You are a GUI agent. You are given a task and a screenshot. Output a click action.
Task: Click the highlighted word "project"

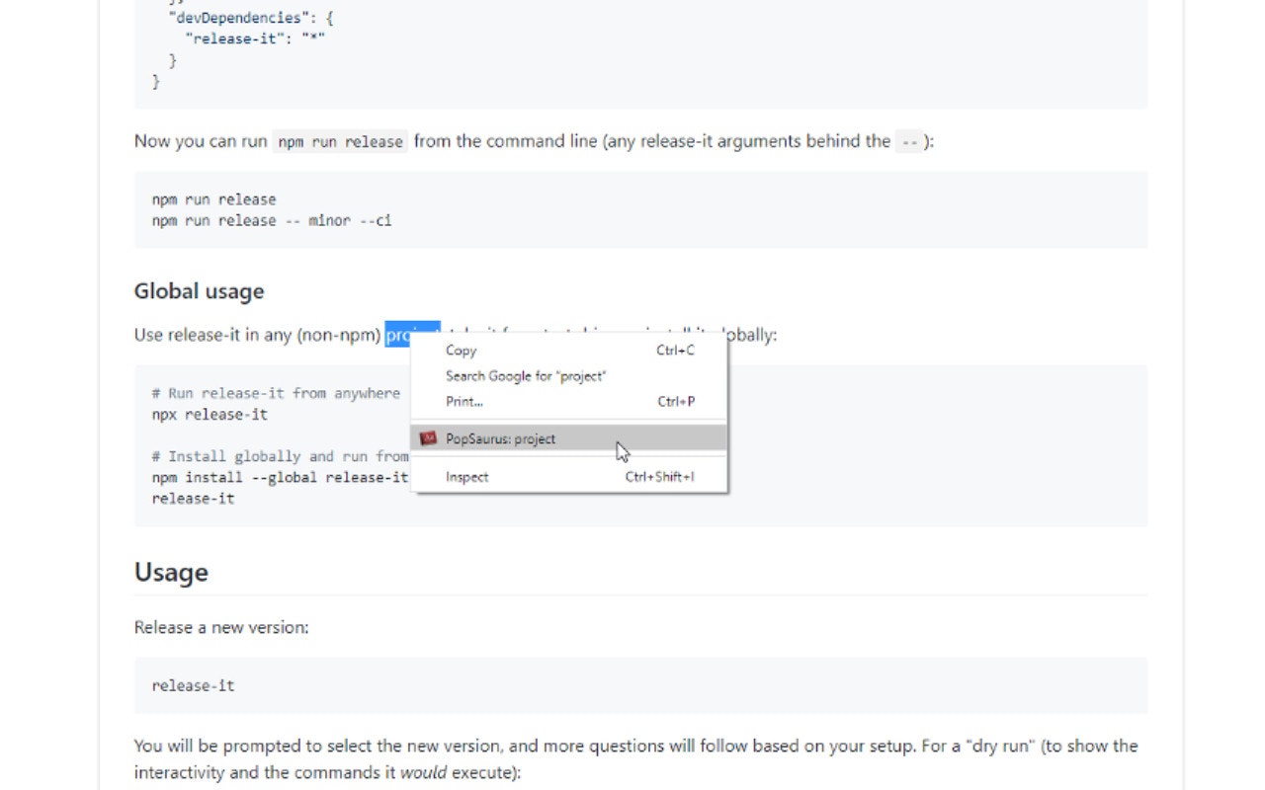(x=412, y=335)
